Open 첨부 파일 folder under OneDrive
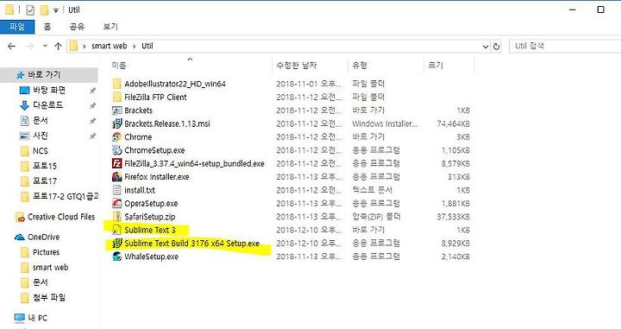The height and width of the screenshot is (329, 621). [x=48, y=297]
